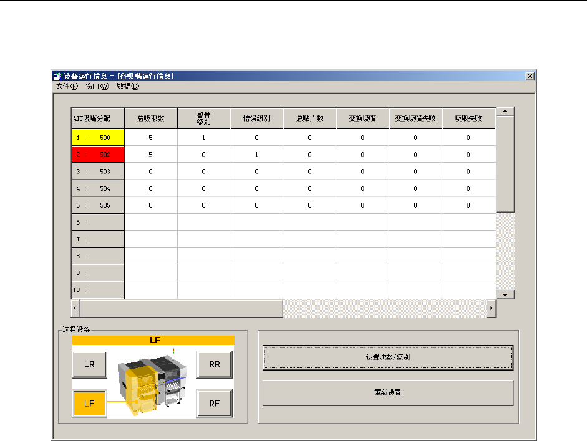Select the LR device button
The image size is (587, 441).
[89, 364]
